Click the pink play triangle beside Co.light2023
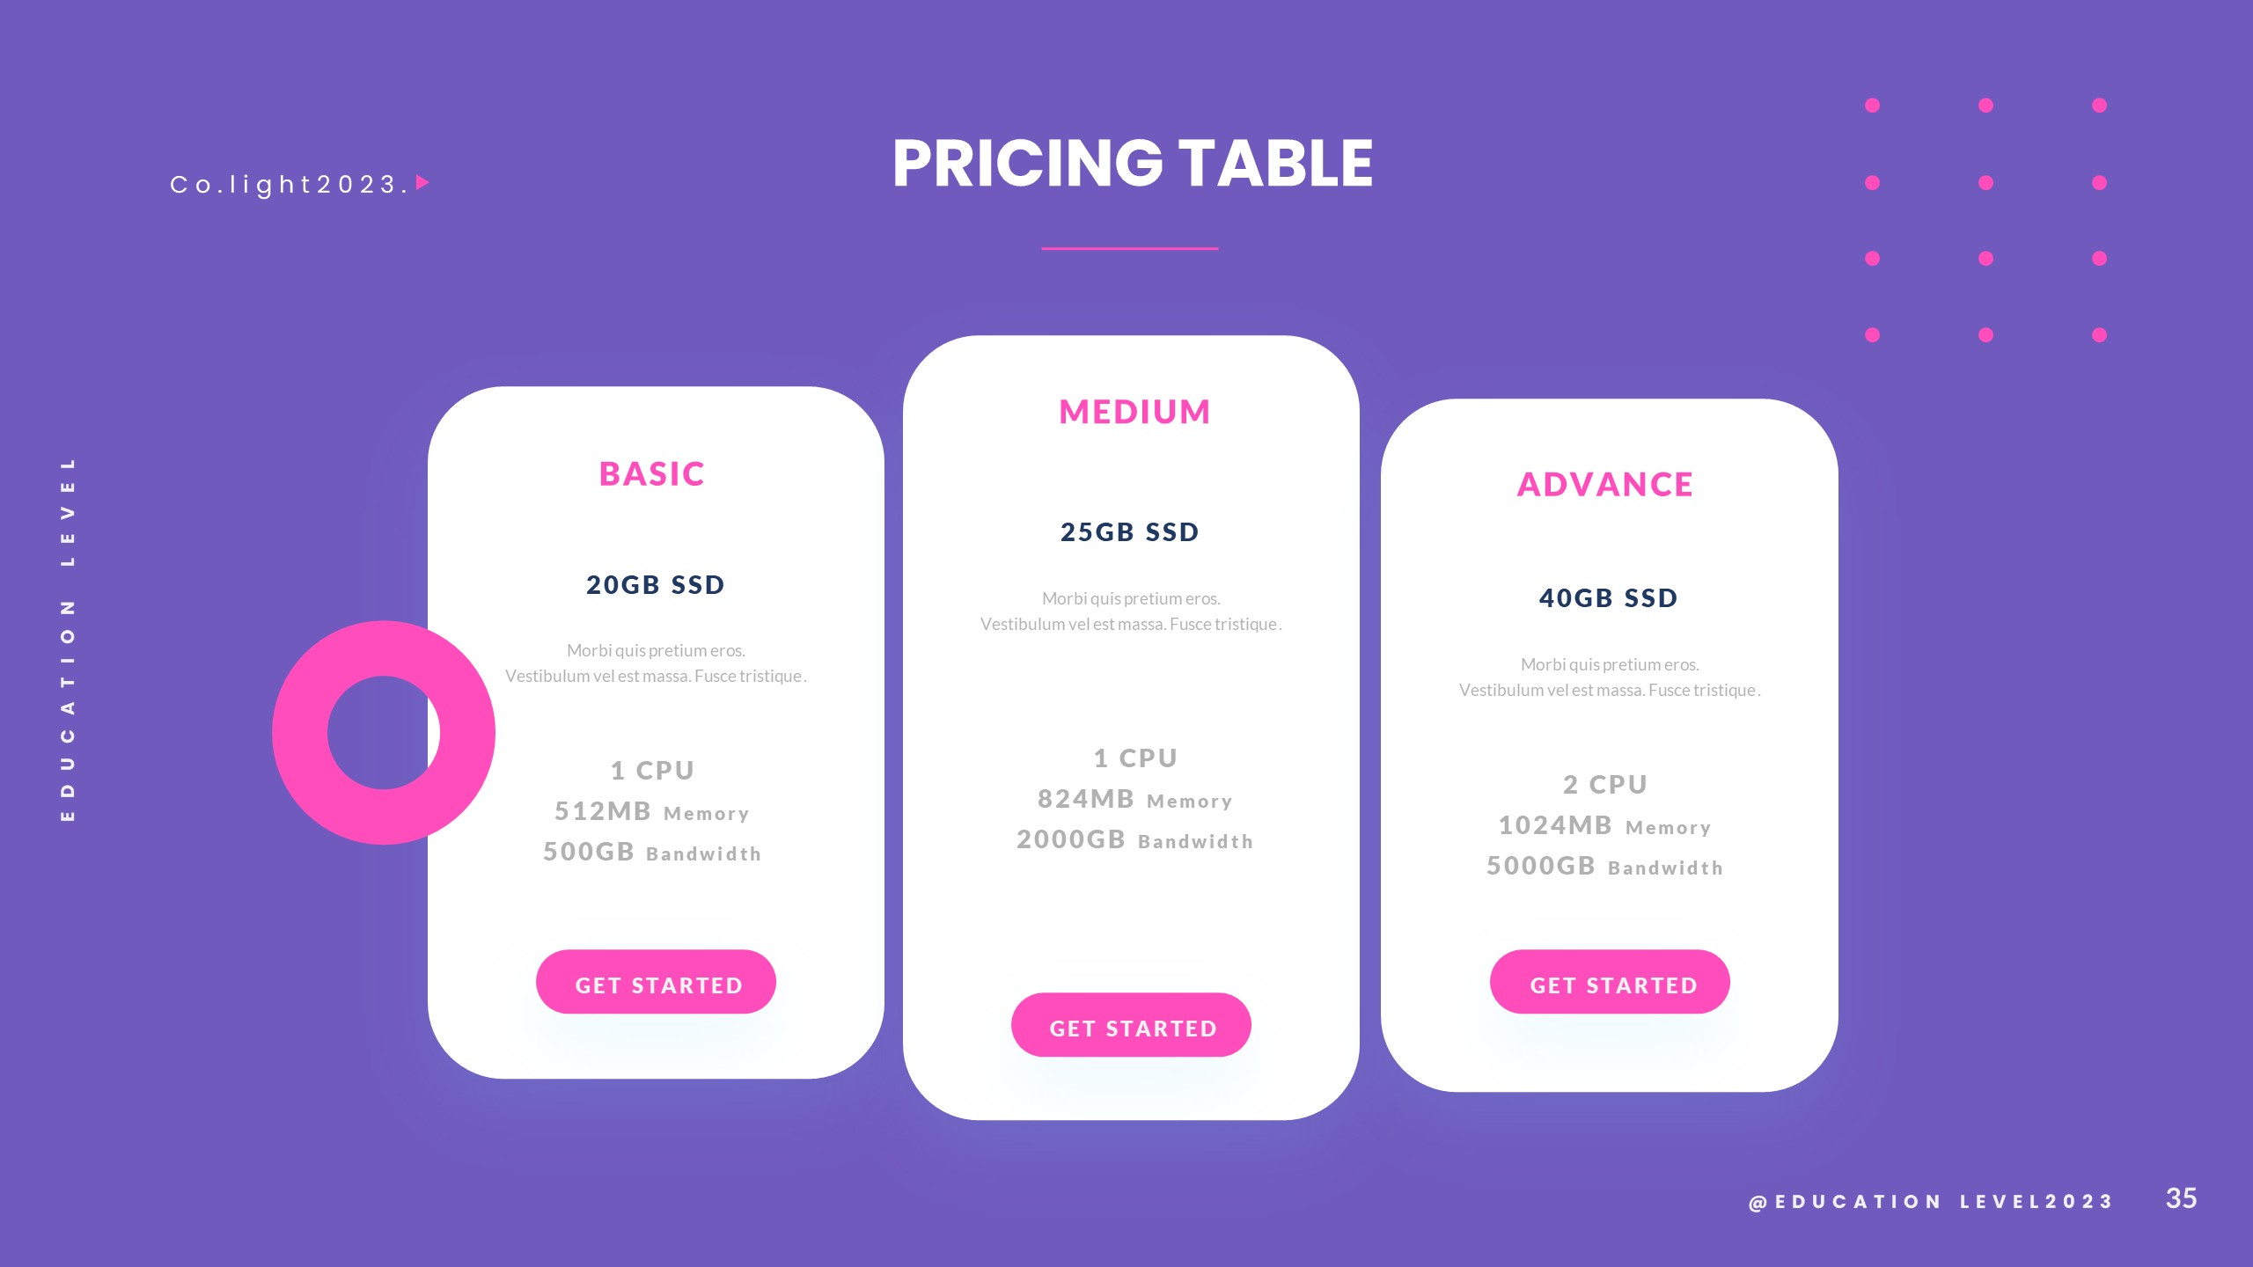2253x1267 pixels. coord(422,183)
